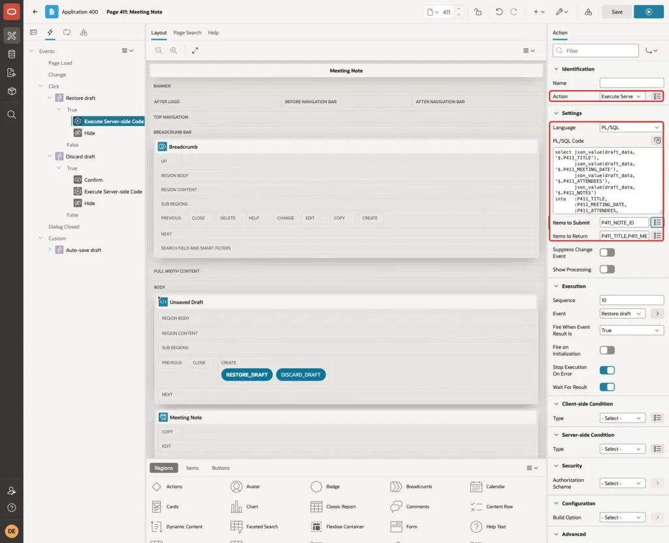The width and height of the screenshot is (669, 543).
Task: Open the Utilities wrench menu
Action: coord(562,12)
